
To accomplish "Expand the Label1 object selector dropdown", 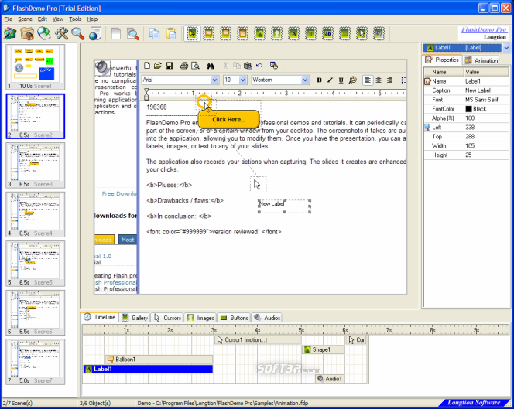I will click(x=506, y=48).
